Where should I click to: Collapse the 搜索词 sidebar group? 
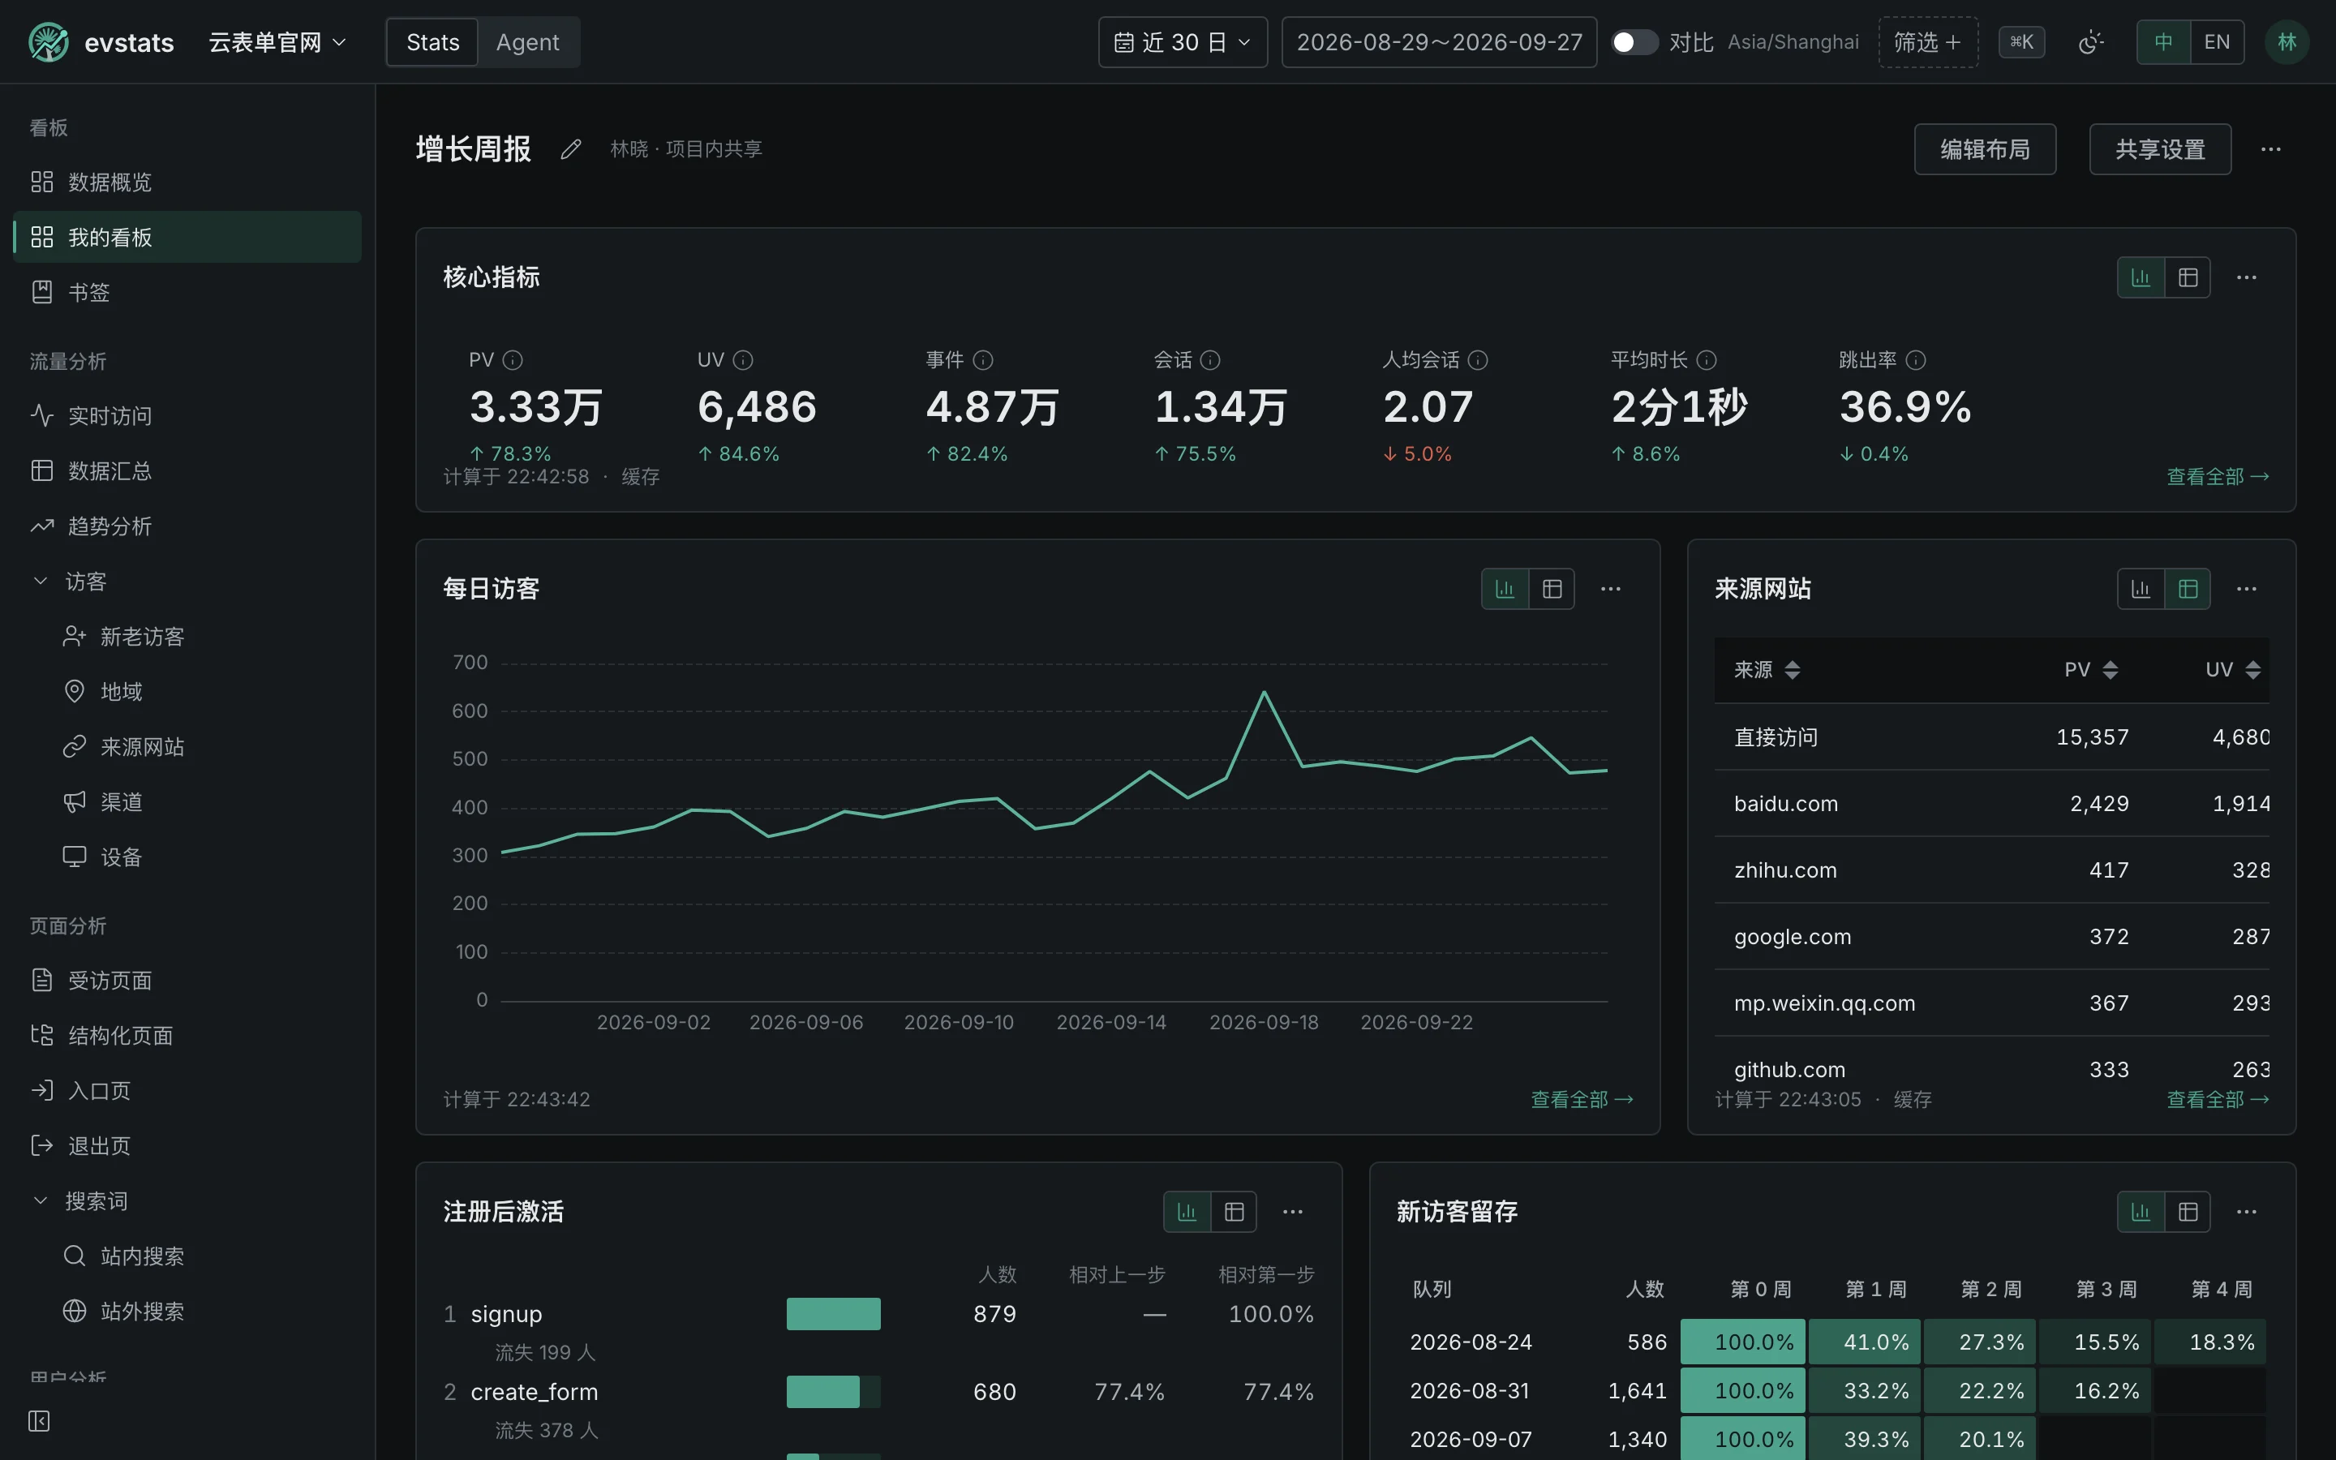187,1201
